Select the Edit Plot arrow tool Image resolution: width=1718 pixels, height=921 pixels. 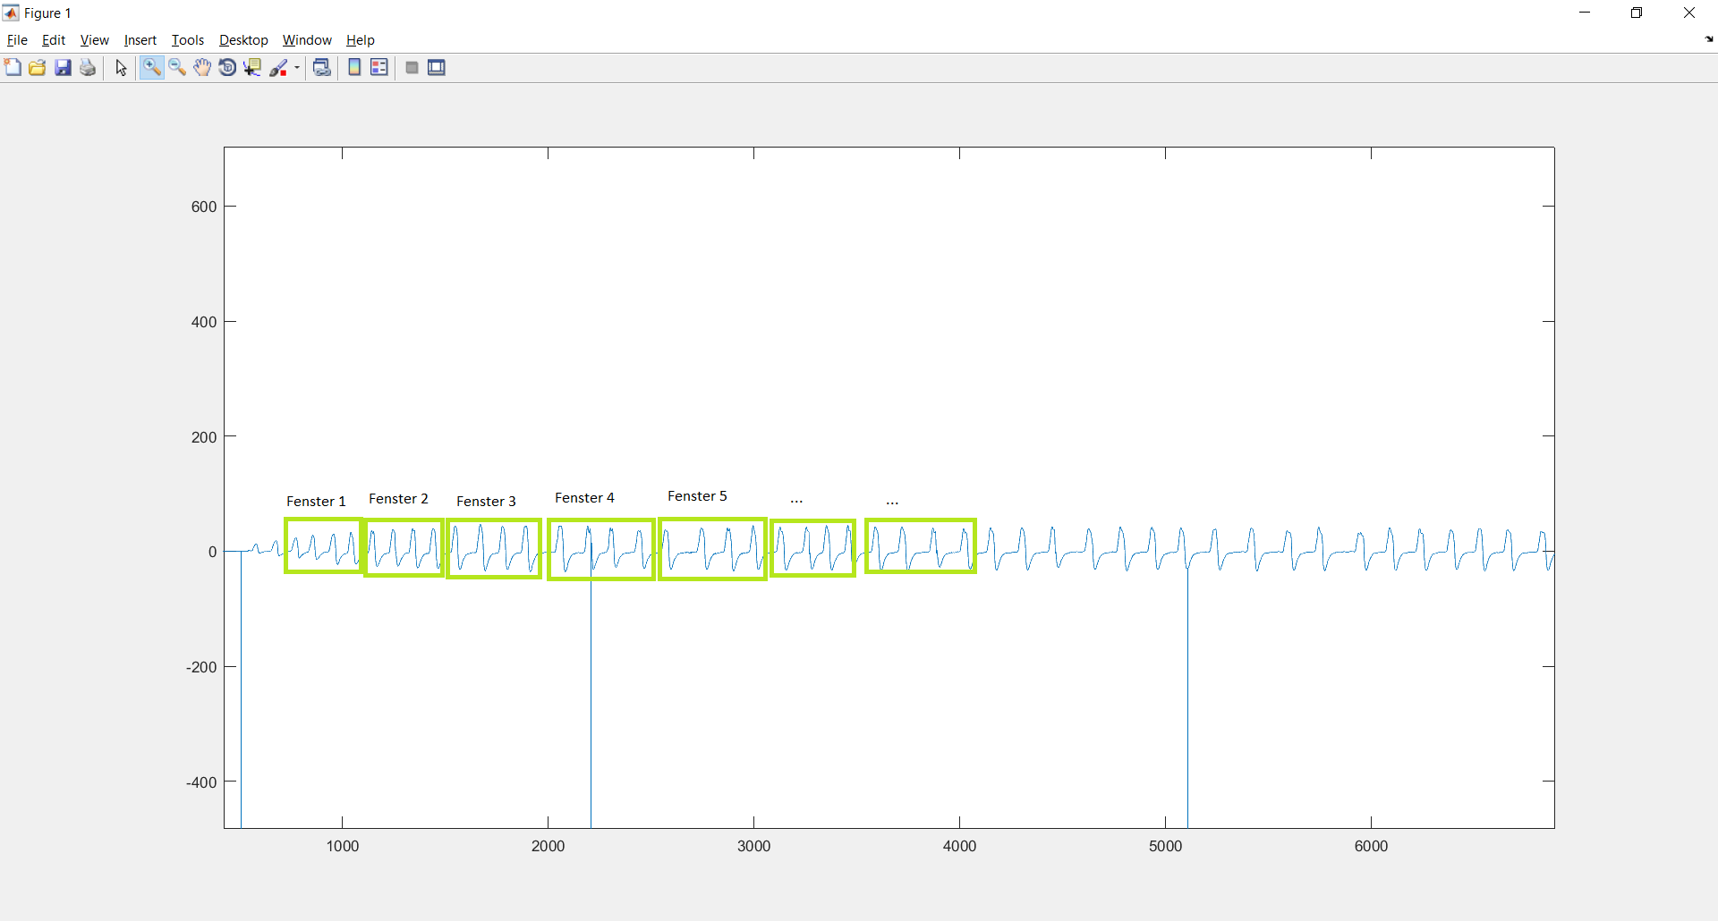[122, 68]
